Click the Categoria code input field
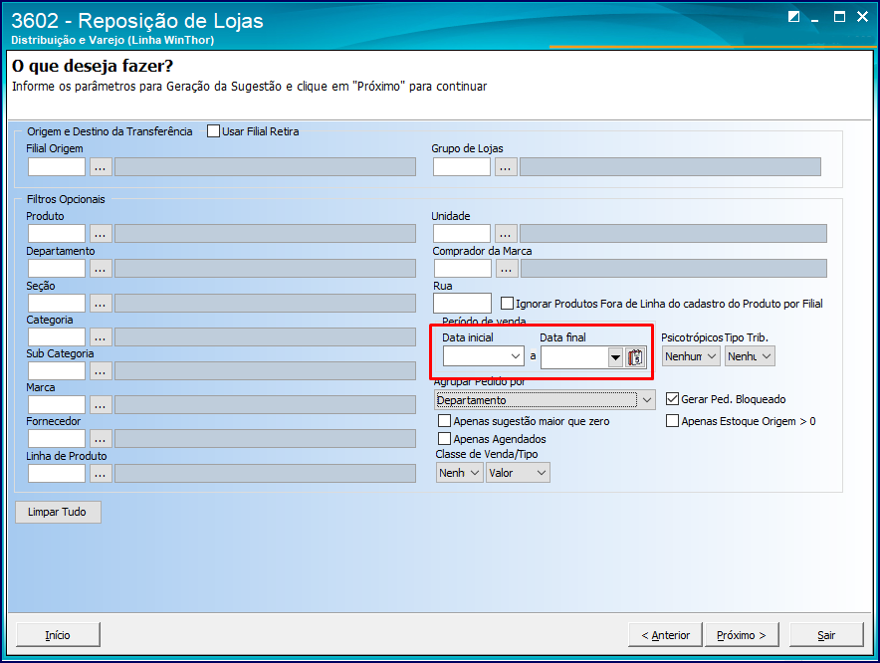 pos(57,337)
